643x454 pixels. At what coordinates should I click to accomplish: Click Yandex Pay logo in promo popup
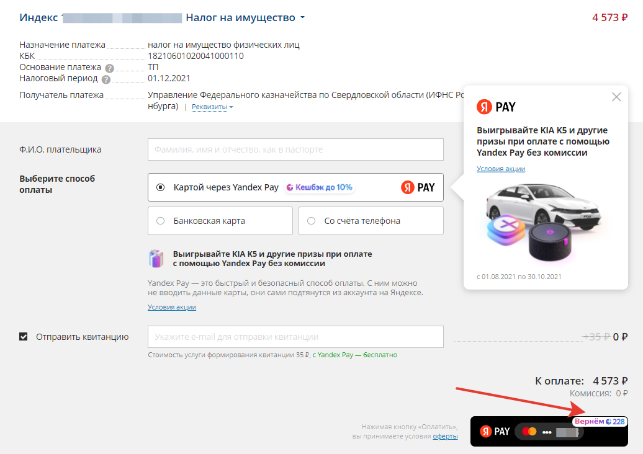click(x=496, y=107)
